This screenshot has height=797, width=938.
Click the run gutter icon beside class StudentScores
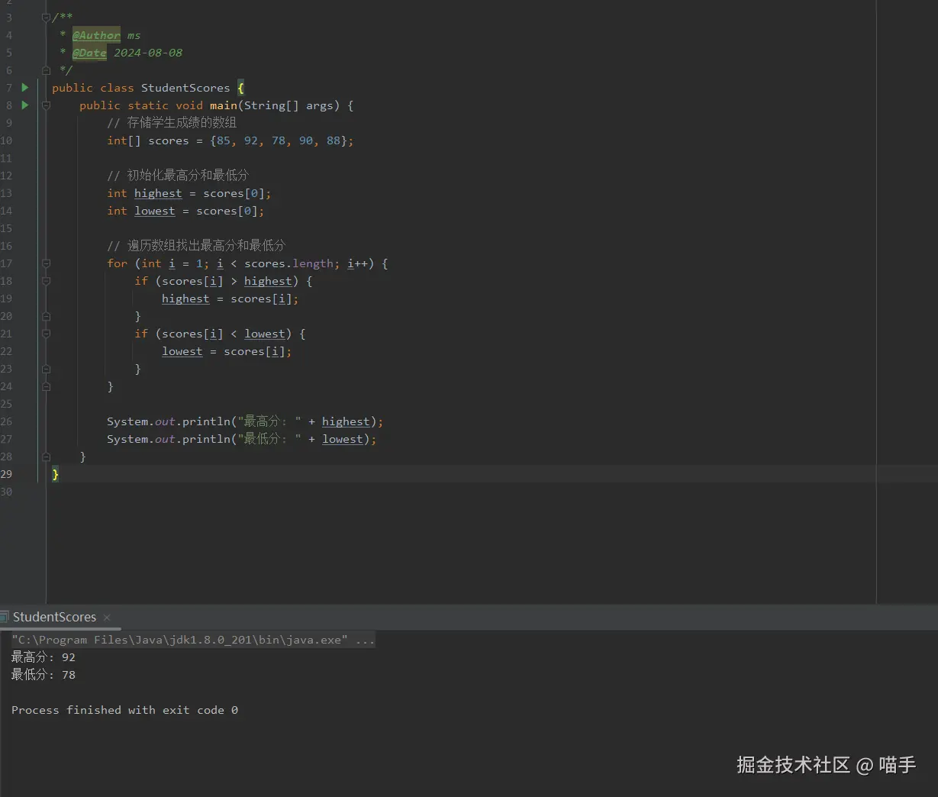24,88
